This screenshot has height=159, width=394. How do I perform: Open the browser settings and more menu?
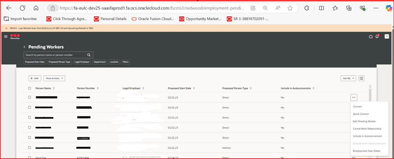pos(376,8)
